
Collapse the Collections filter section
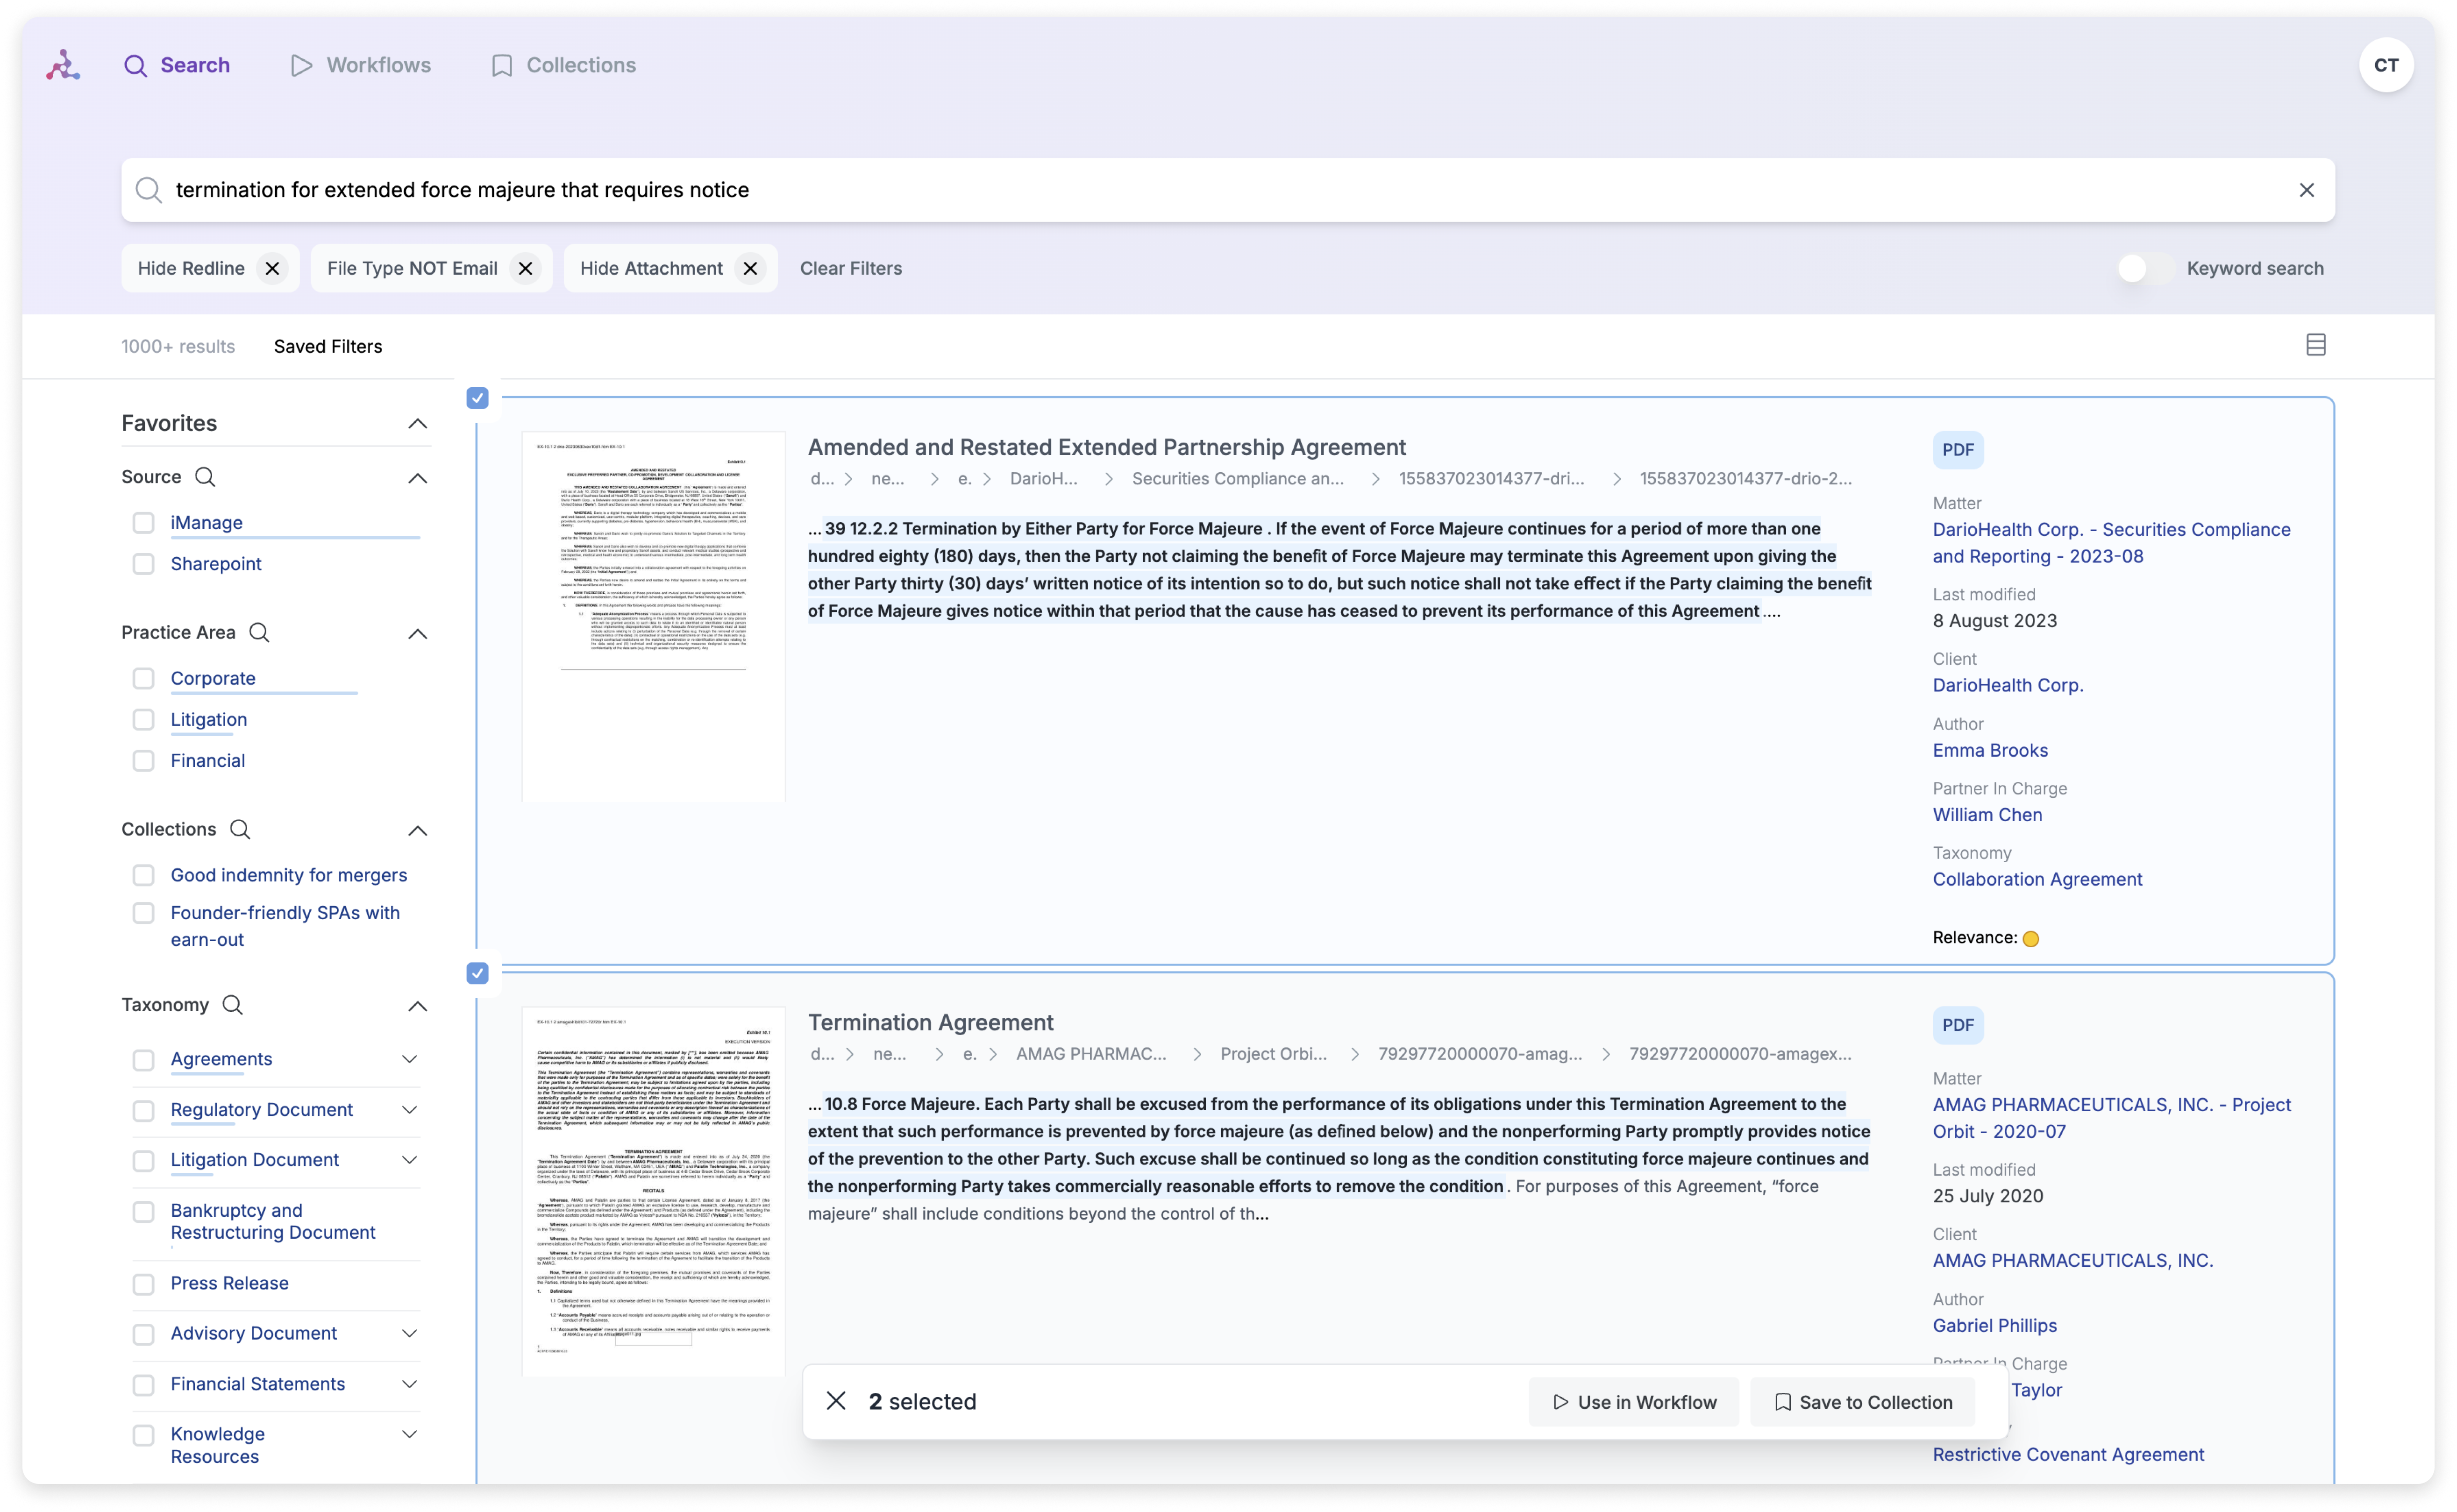(x=417, y=830)
